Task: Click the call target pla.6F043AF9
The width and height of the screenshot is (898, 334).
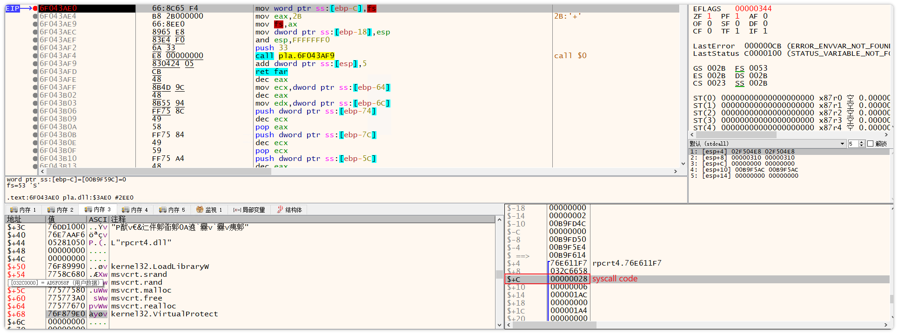Action: pyautogui.click(x=306, y=56)
